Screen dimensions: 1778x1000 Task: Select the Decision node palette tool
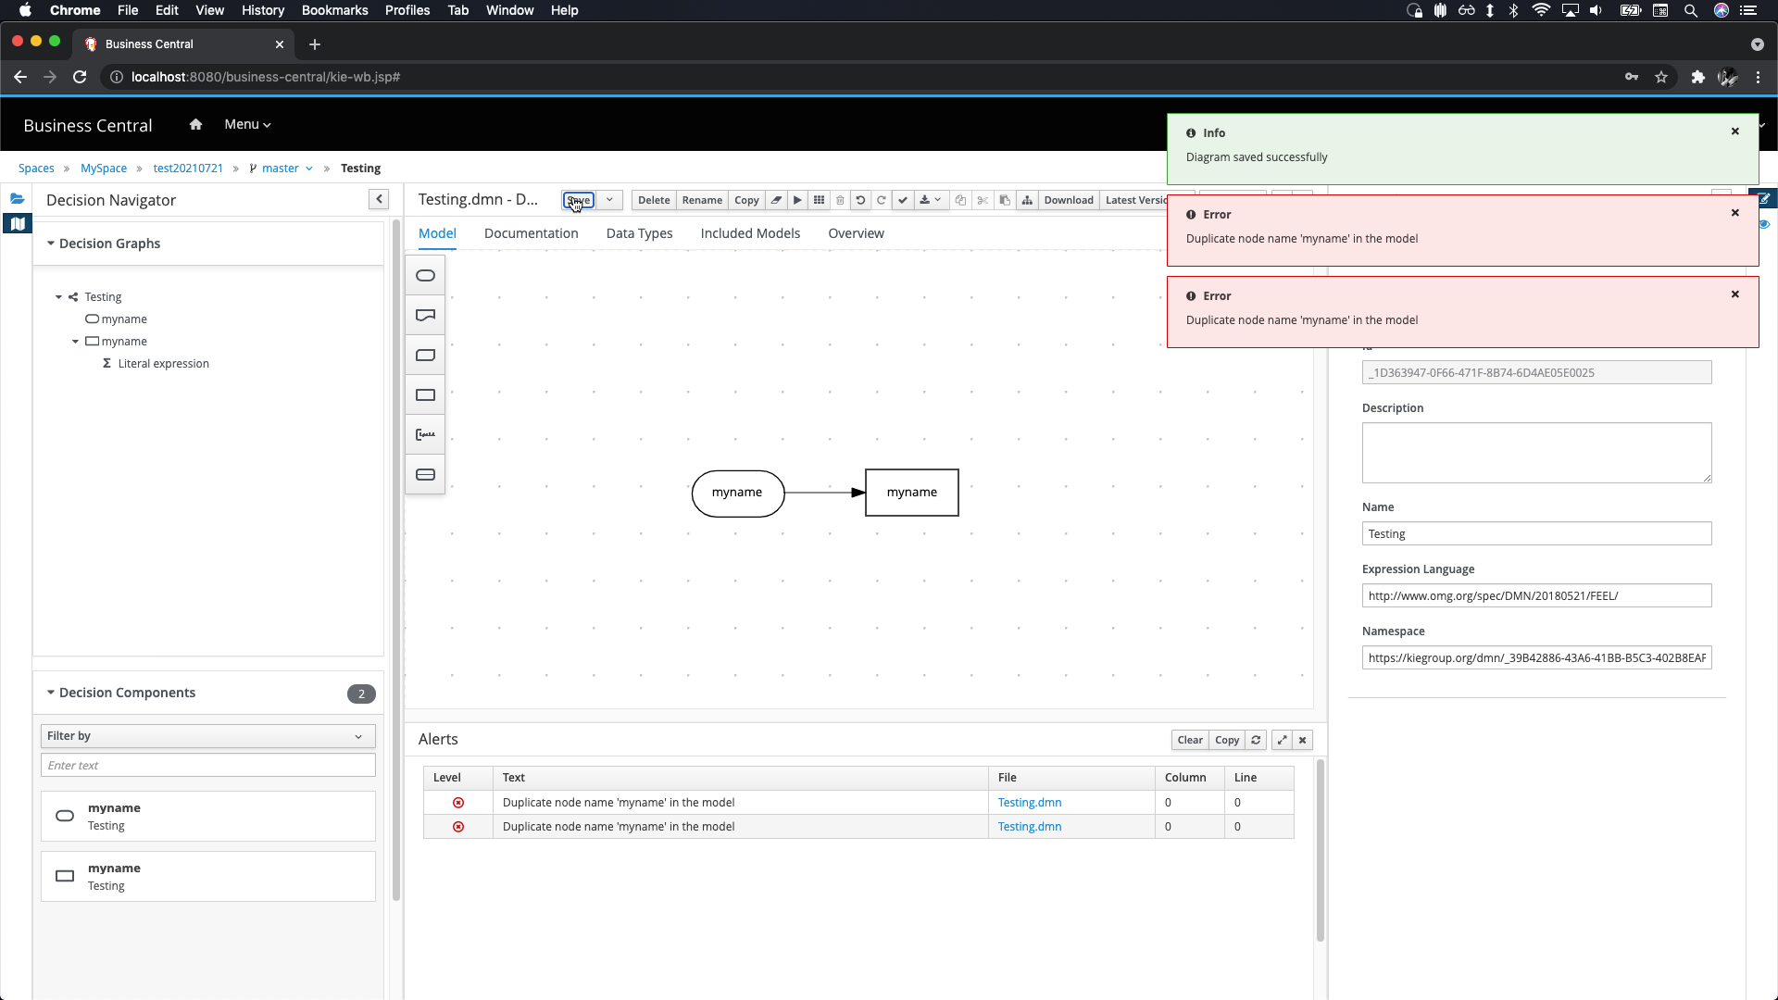[425, 395]
